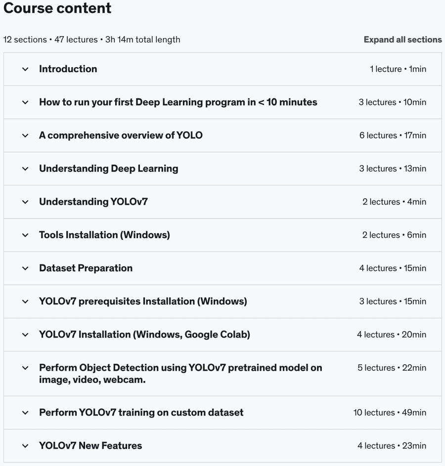Click the YOLOv7 New Features section title

(x=90, y=446)
